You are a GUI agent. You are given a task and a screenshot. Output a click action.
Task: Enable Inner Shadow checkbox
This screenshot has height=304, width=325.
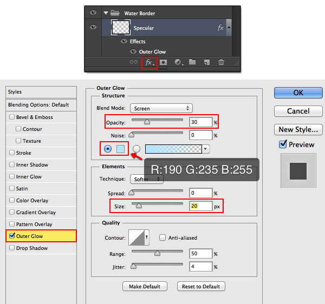(12, 164)
